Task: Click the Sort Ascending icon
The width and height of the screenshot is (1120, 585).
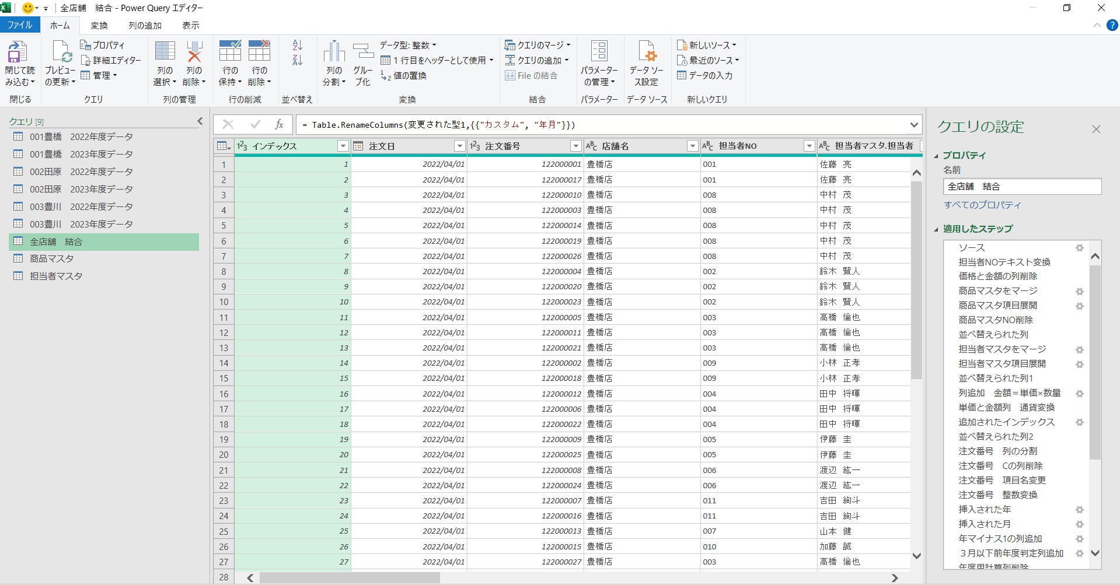Action: tap(297, 45)
